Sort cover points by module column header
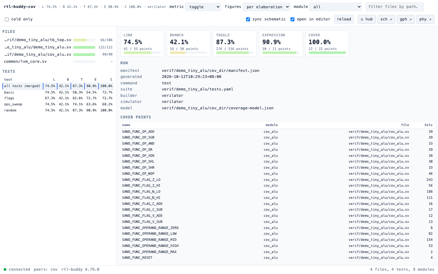This screenshot has width=438, height=274. [272, 125]
